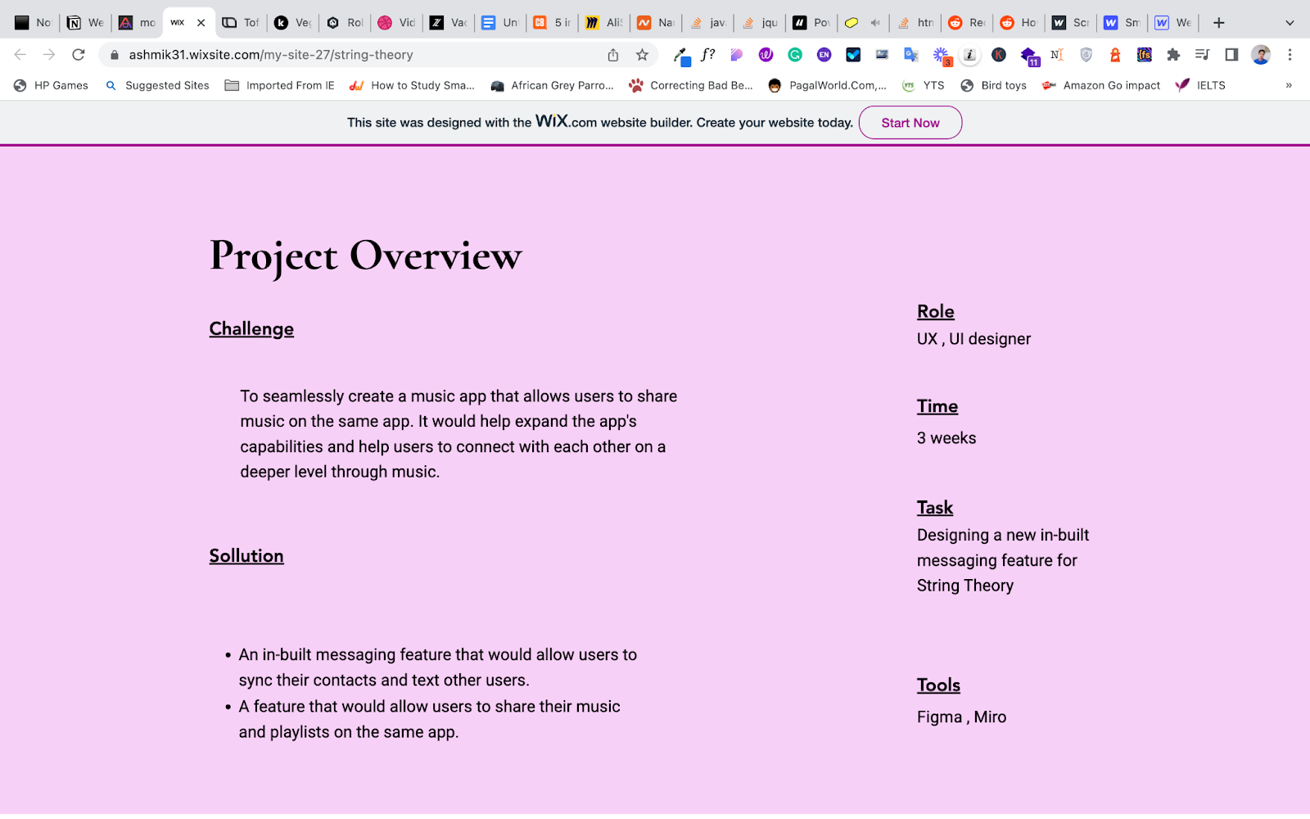The height and width of the screenshot is (819, 1310).
Task: Open the Imported From IE bookmark folder
Action: click(x=280, y=85)
